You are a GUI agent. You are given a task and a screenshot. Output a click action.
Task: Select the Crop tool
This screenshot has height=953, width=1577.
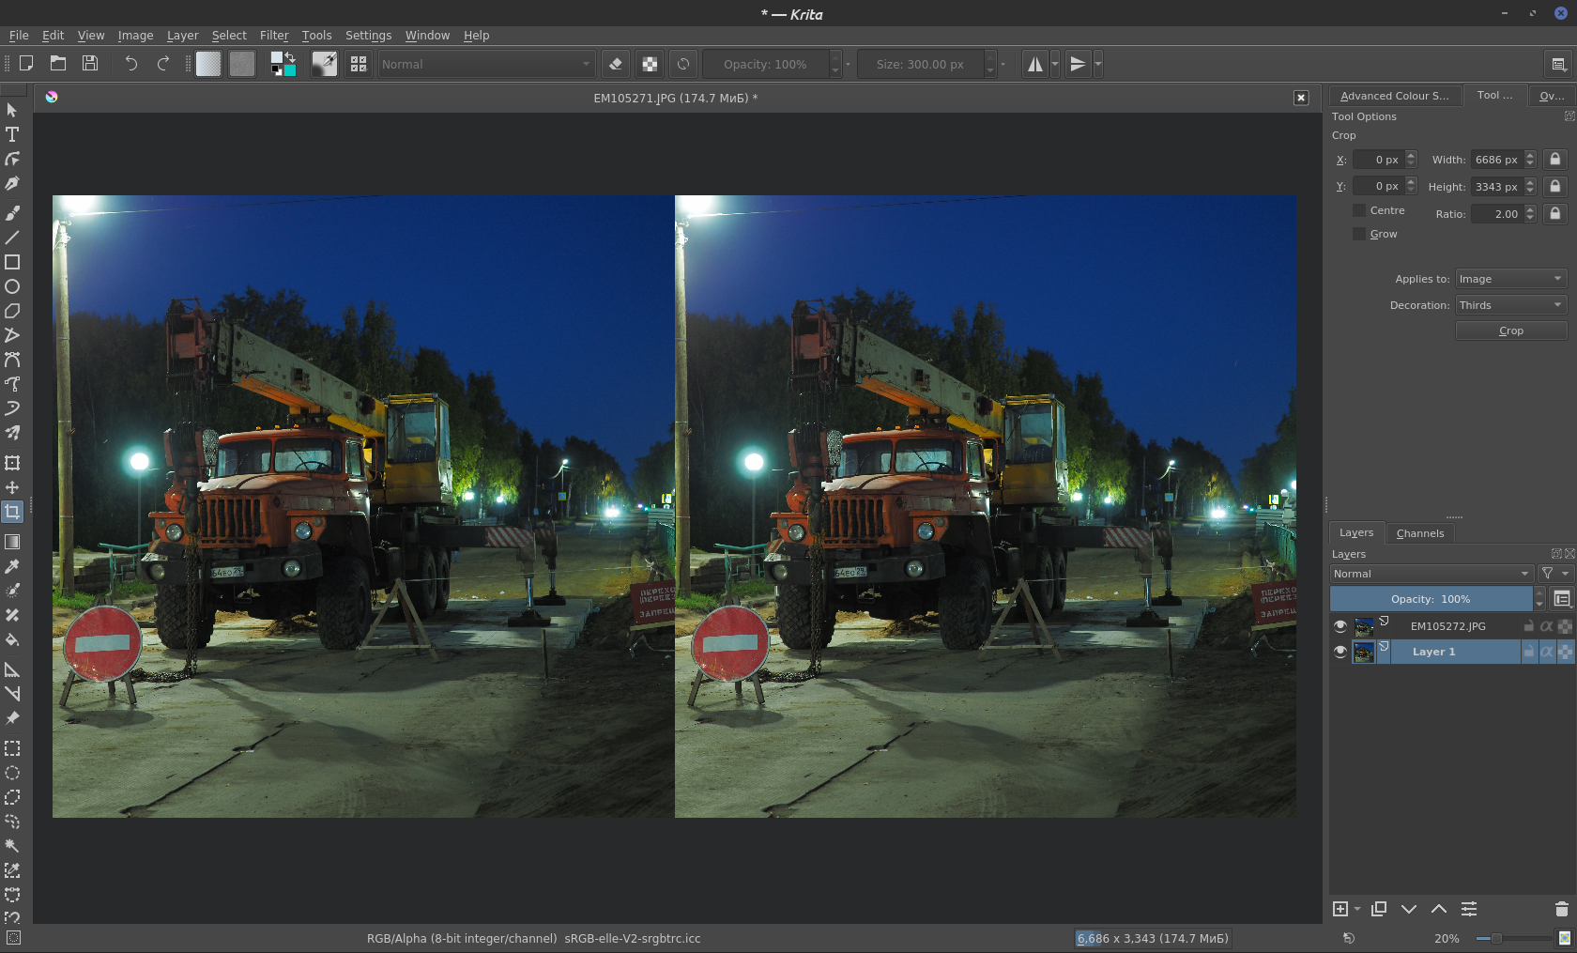12,512
